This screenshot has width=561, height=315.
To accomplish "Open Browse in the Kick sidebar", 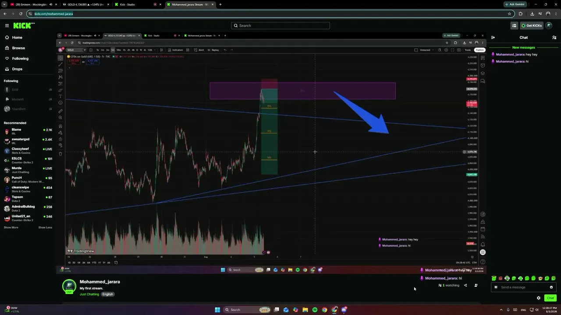I will click(18, 48).
